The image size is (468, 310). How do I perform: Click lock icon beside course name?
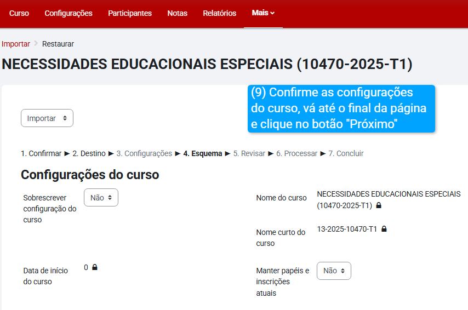[x=379, y=205]
